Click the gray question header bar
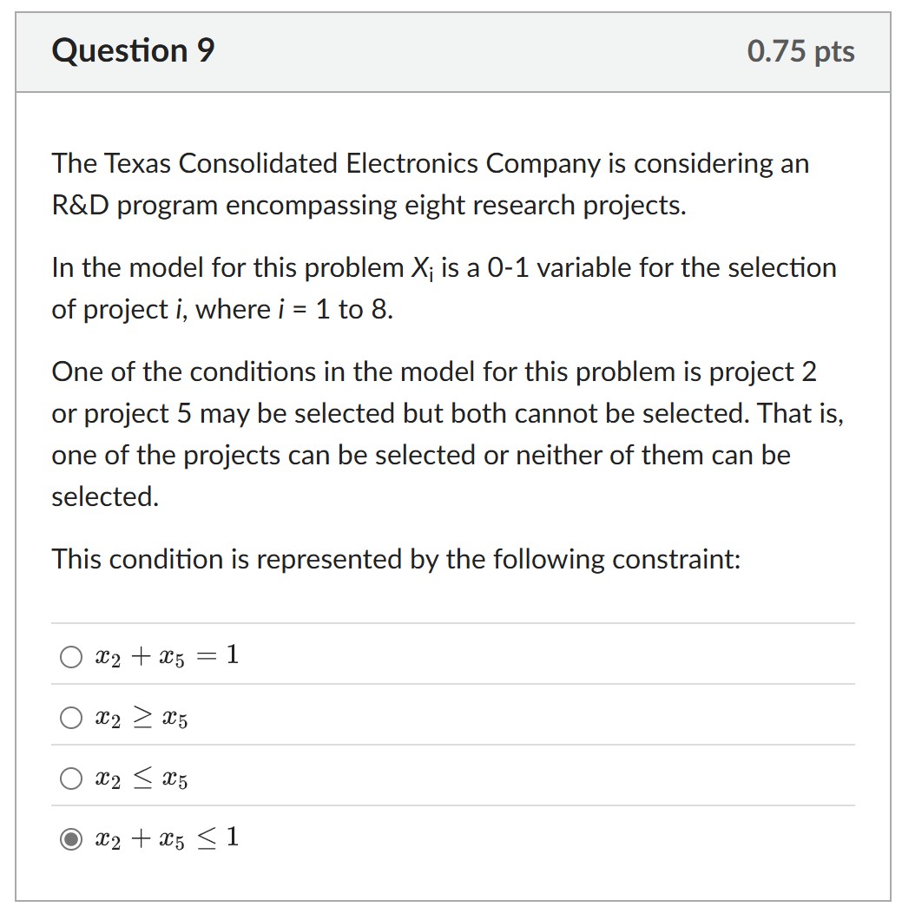The height and width of the screenshot is (920, 902). pos(451,52)
